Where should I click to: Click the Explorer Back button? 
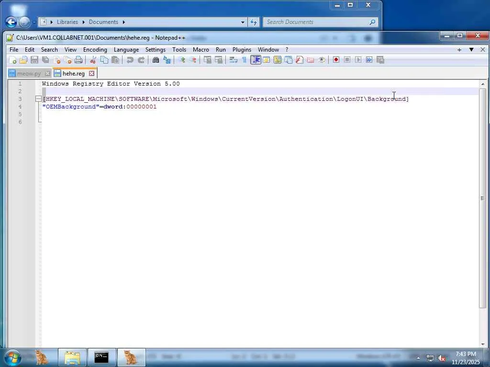coord(11,22)
